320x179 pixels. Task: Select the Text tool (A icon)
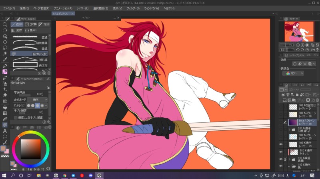pos(5,131)
